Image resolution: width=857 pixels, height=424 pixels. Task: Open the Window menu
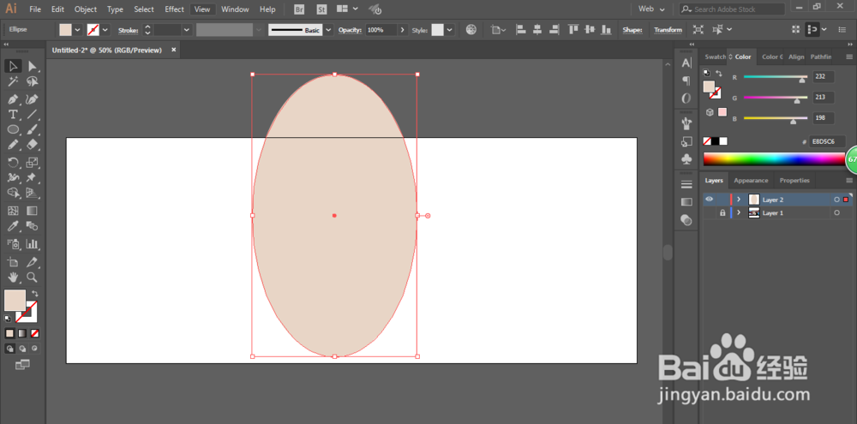[235, 9]
